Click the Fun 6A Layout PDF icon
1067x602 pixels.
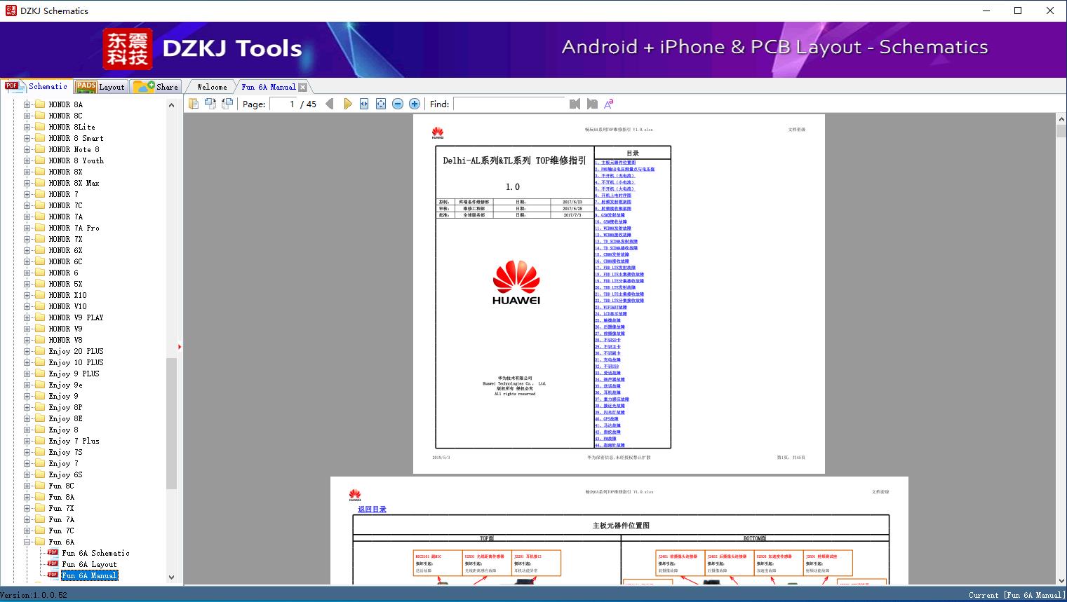point(53,564)
